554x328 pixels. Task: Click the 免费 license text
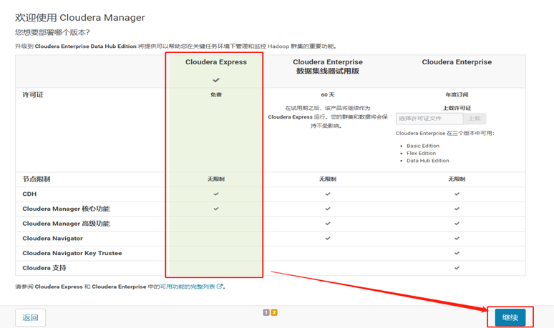pos(216,95)
